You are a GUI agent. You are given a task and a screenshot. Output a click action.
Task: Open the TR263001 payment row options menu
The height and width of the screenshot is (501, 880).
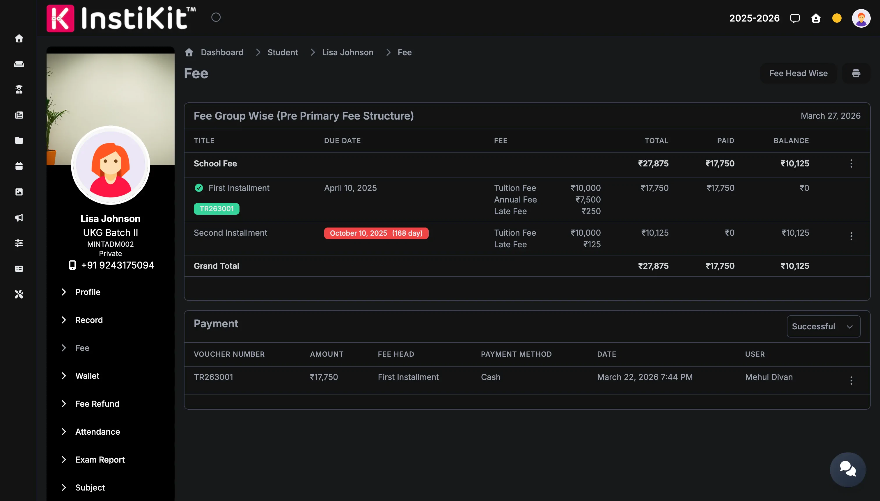[x=851, y=380]
